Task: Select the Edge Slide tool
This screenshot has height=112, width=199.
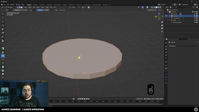Action: coord(3,77)
